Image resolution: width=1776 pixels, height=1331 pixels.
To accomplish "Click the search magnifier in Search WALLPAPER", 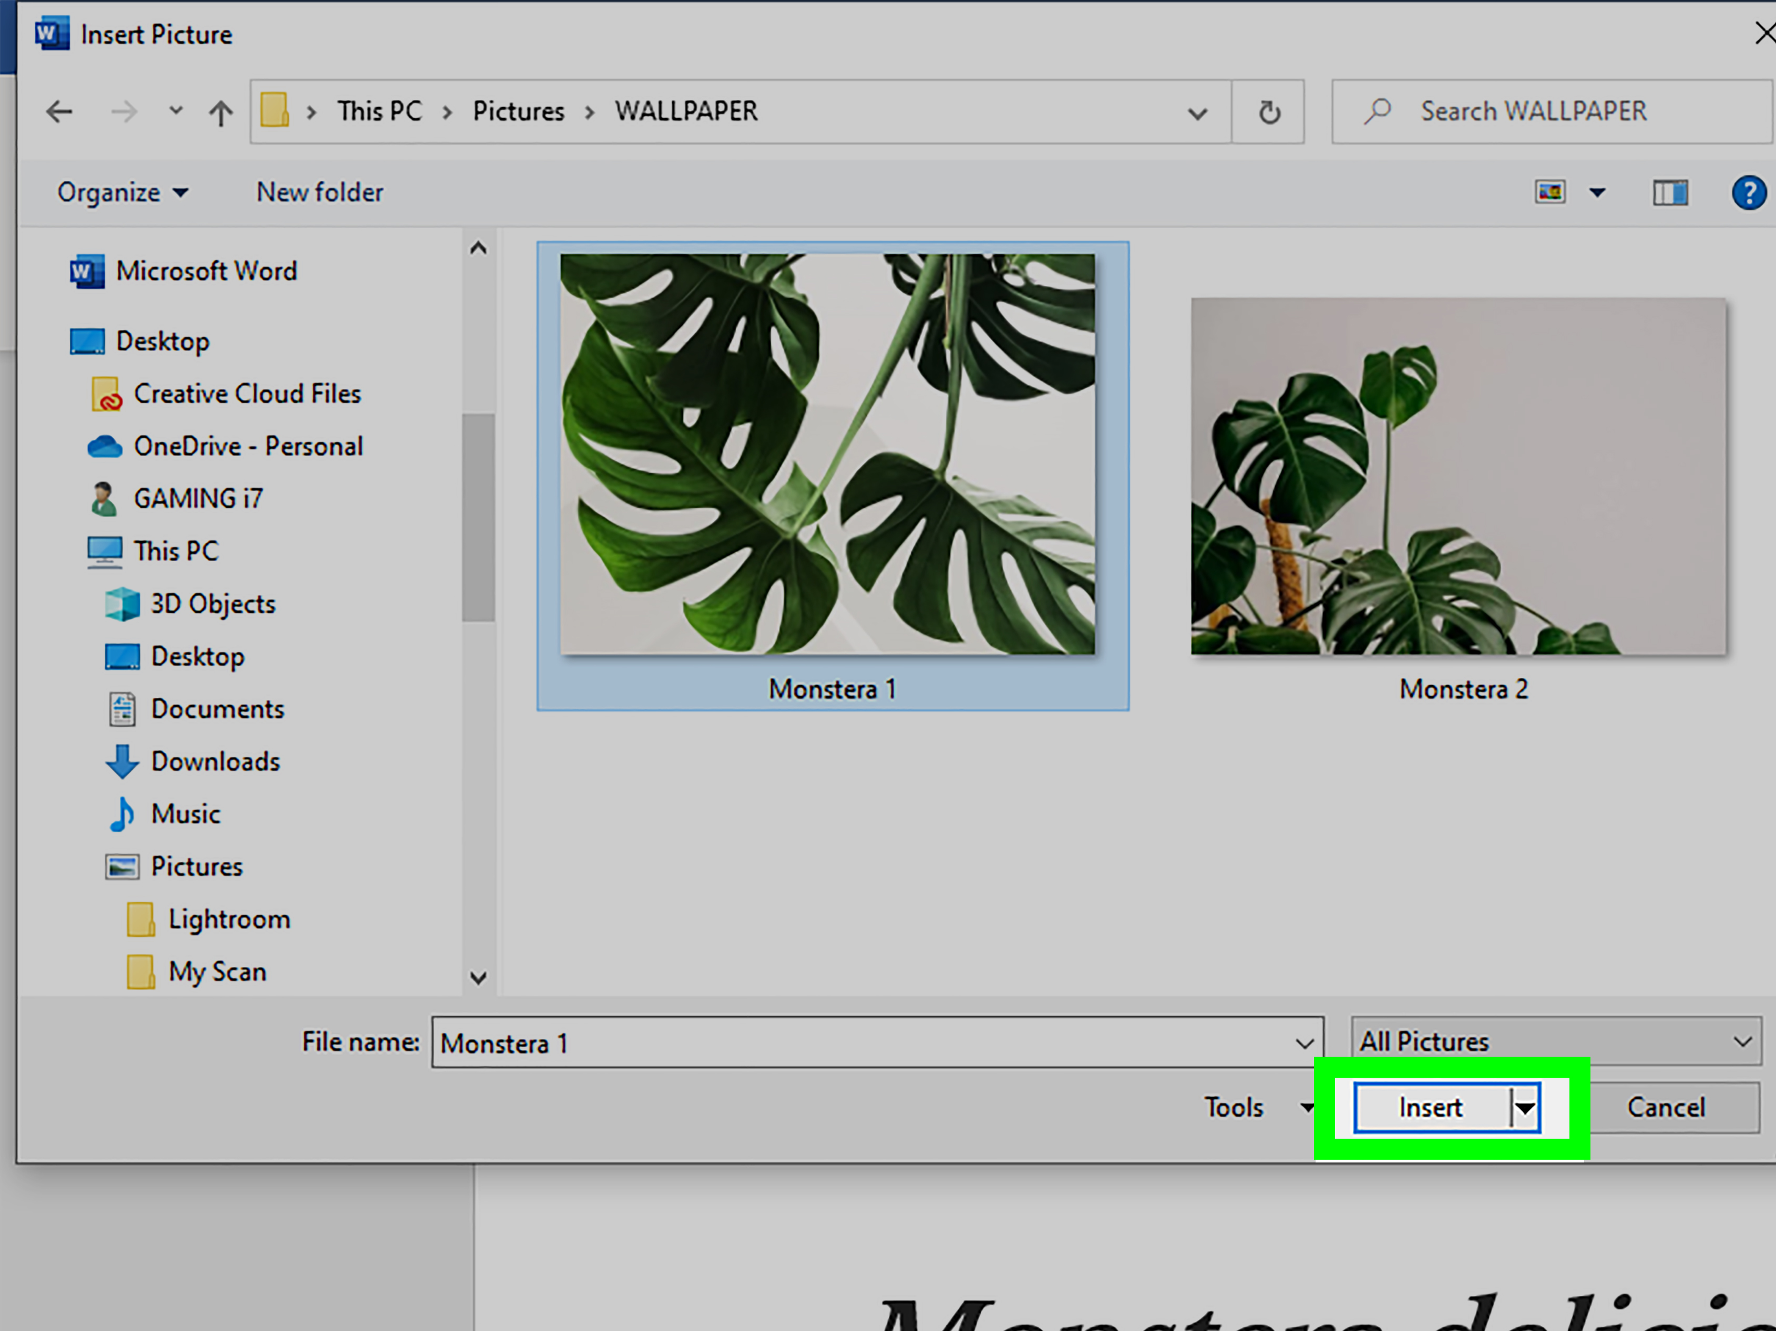I will pyautogui.click(x=1379, y=110).
